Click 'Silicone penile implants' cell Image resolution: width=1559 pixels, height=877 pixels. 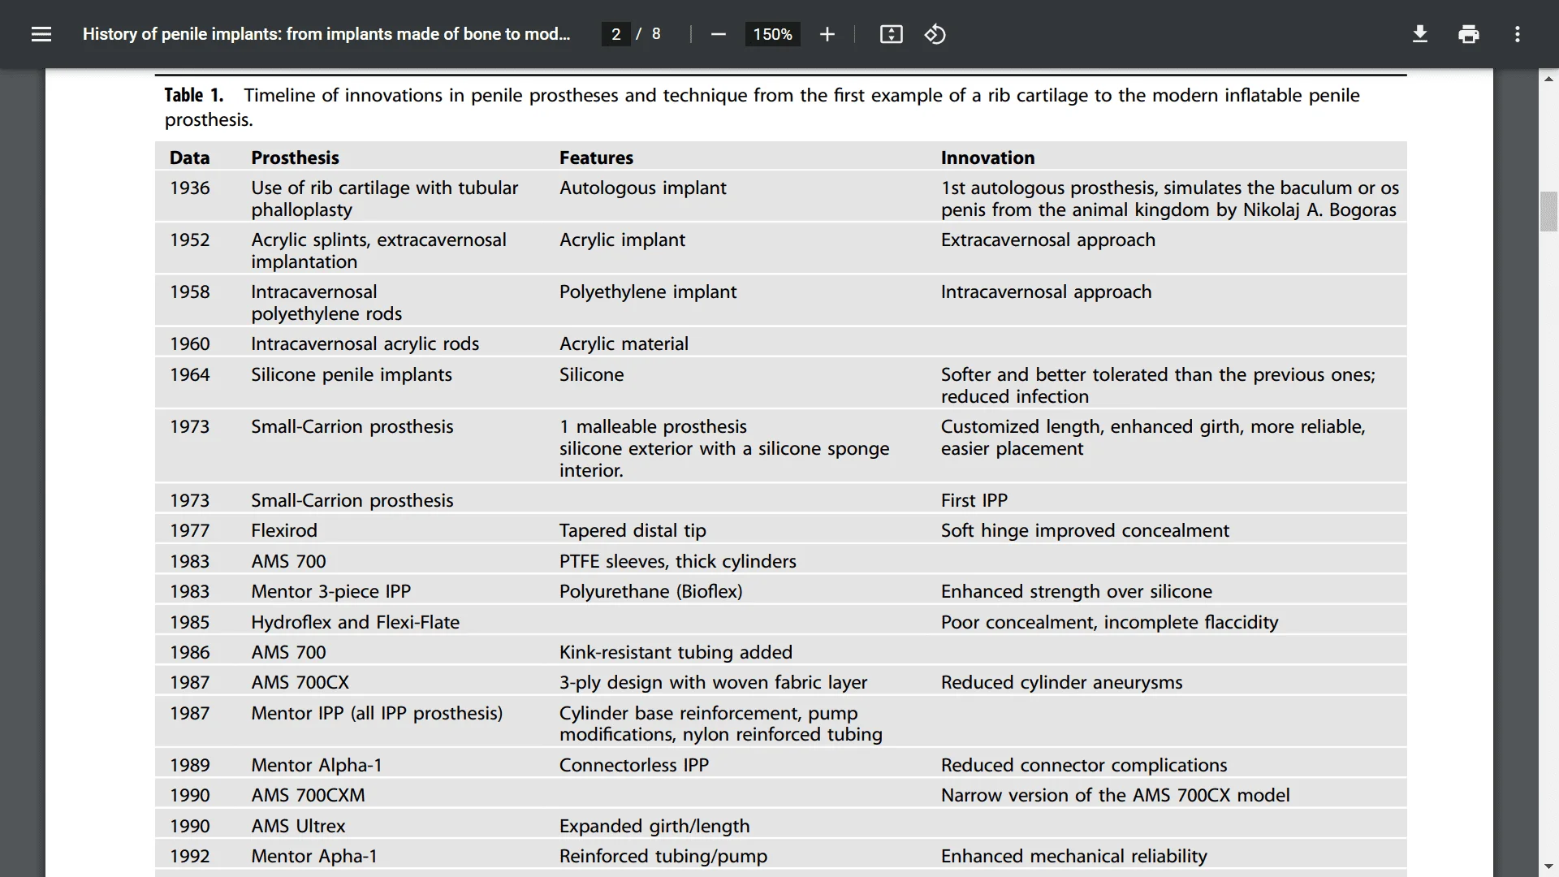coord(351,374)
